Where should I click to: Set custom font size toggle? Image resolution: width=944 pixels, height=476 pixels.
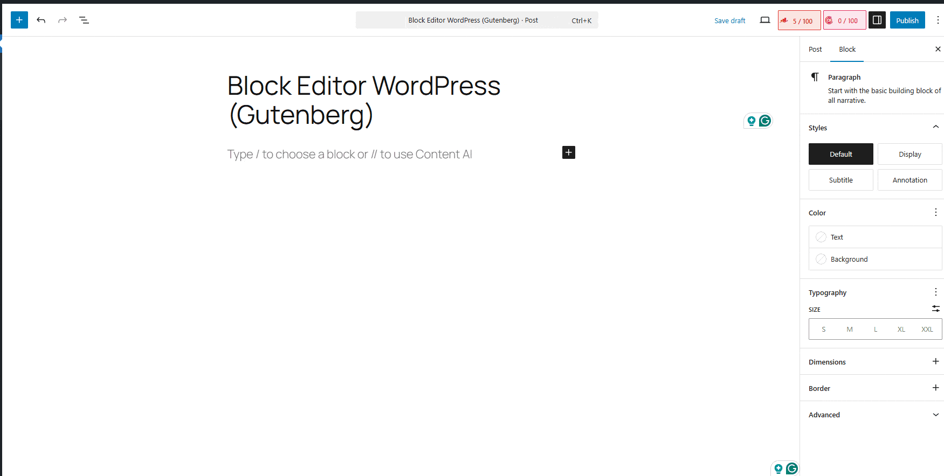coord(936,309)
